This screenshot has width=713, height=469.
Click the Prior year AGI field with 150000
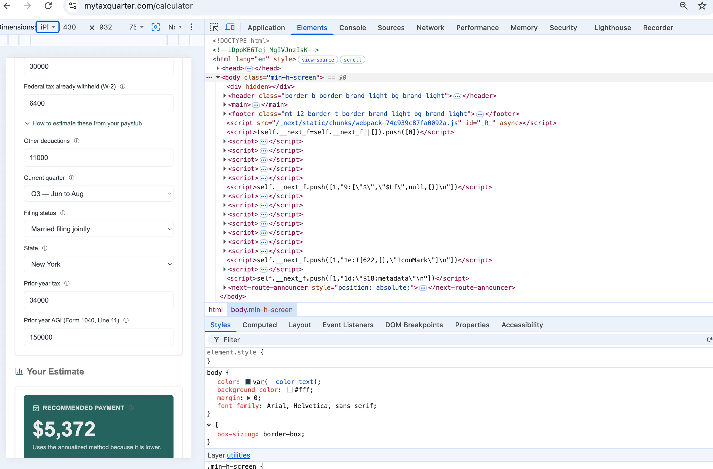pos(99,337)
